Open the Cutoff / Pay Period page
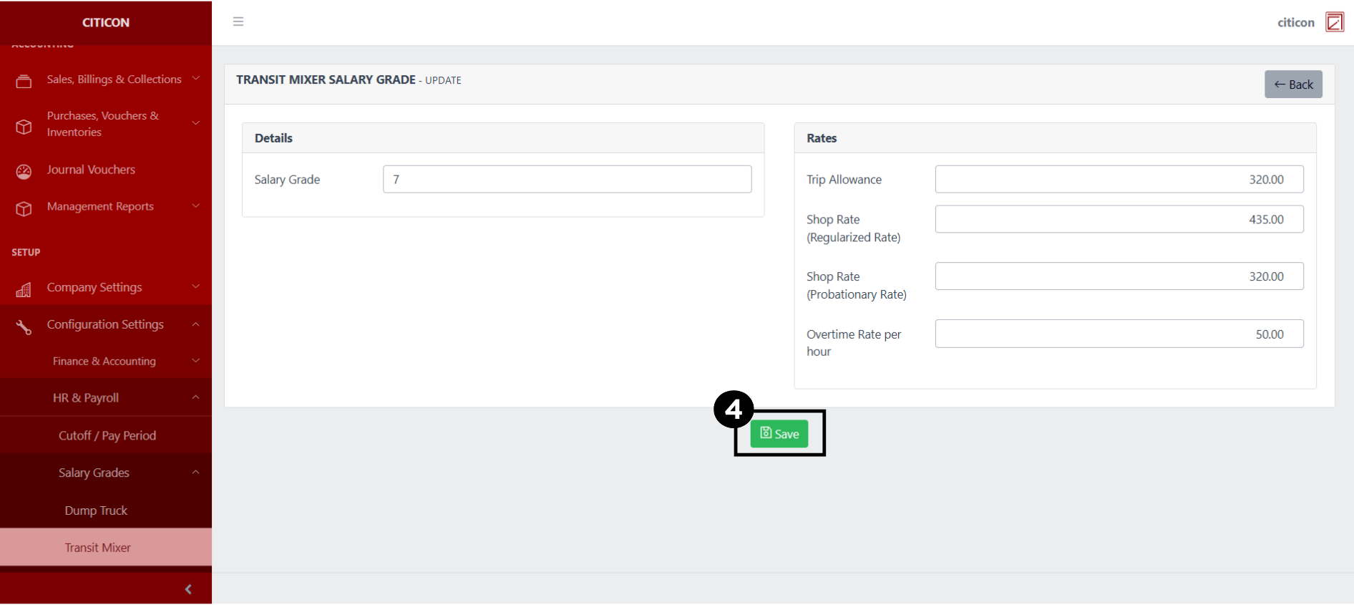Image resolution: width=1354 pixels, height=605 pixels. 107,435
